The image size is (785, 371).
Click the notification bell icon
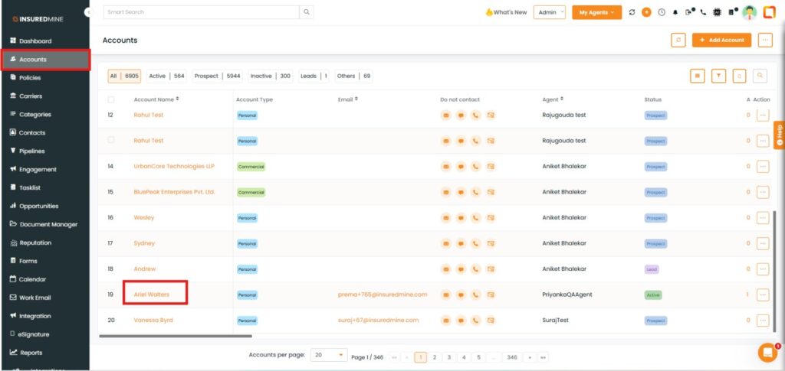coord(675,12)
